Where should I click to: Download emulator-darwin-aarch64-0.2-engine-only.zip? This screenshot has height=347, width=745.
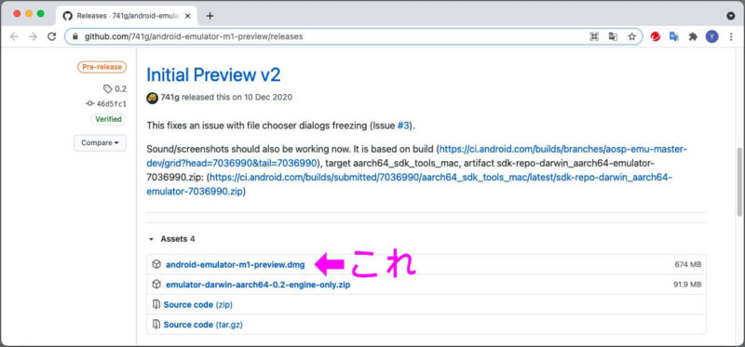(x=258, y=285)
